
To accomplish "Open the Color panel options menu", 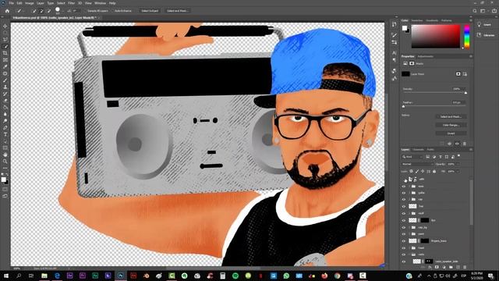I will 471,21.
